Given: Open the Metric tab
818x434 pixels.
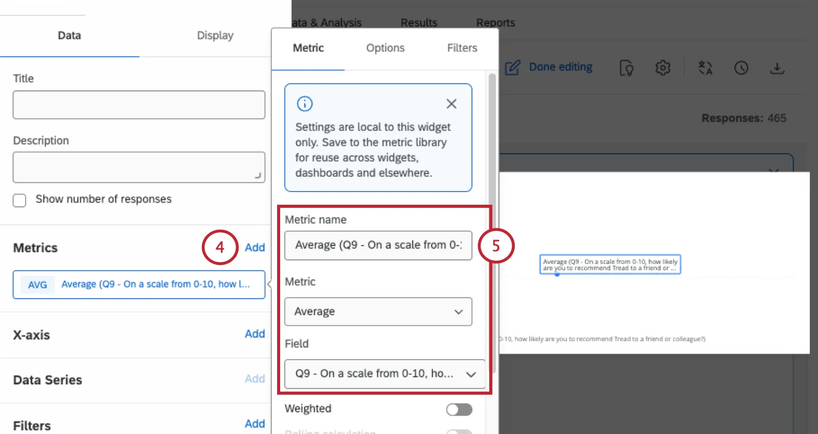Looking at the screenshot, I should coord(308,48).
